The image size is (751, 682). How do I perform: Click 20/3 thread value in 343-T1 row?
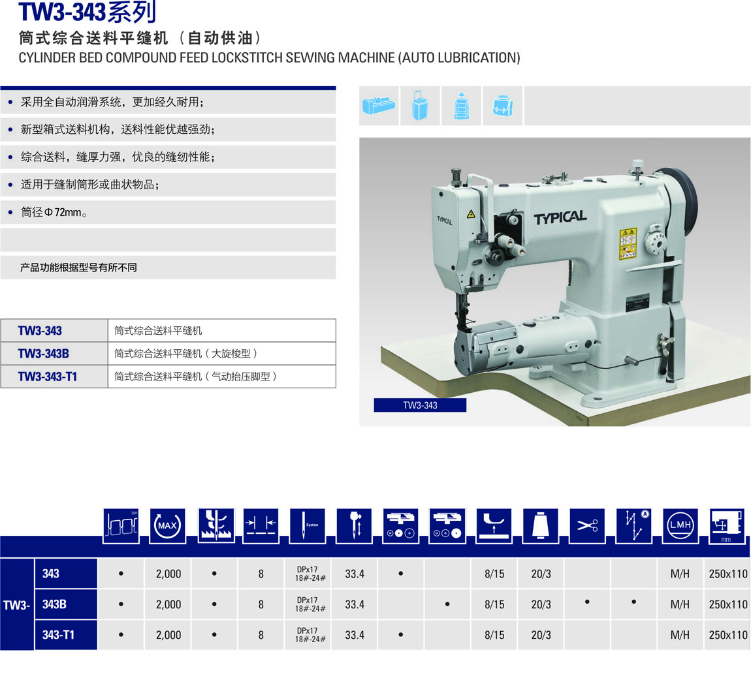point(541,635)
